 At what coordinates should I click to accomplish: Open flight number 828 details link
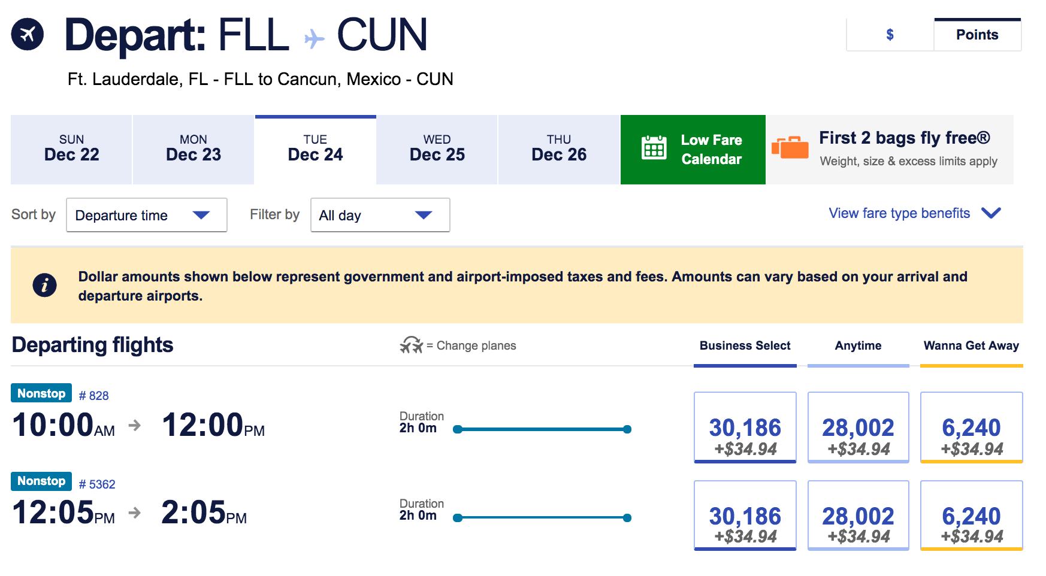pyautogui.click(x=94, y=396)
